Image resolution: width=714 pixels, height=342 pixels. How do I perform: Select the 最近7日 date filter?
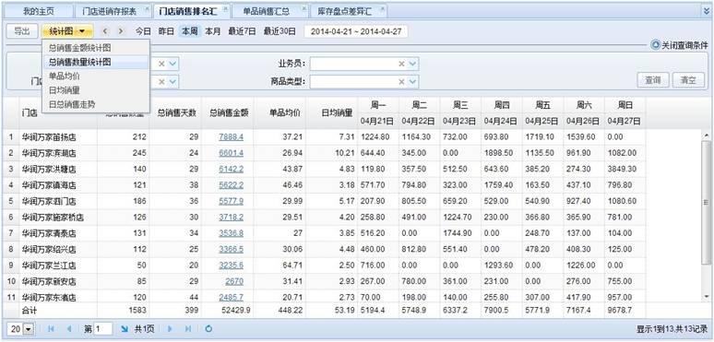click(x=242, y=31)
